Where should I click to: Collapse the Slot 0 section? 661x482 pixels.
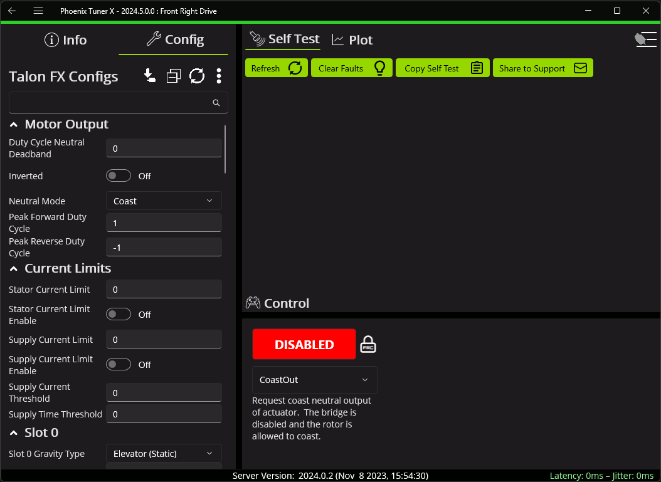(x=14, y=432)
